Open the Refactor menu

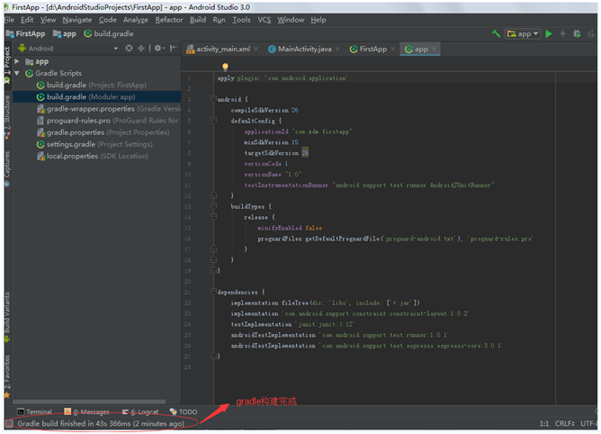tap(168, 19)
